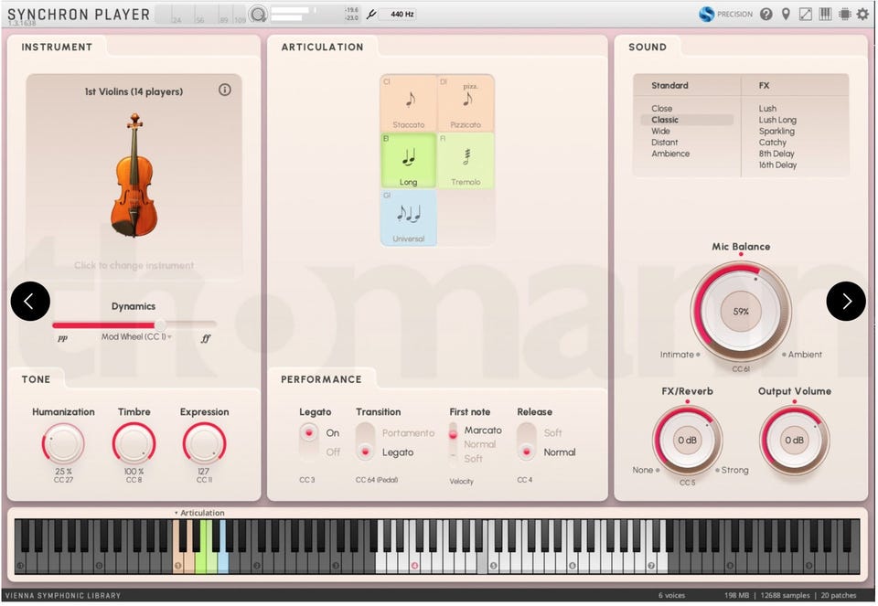Click the Synchron Precision logo icon

tap(707, 14)
